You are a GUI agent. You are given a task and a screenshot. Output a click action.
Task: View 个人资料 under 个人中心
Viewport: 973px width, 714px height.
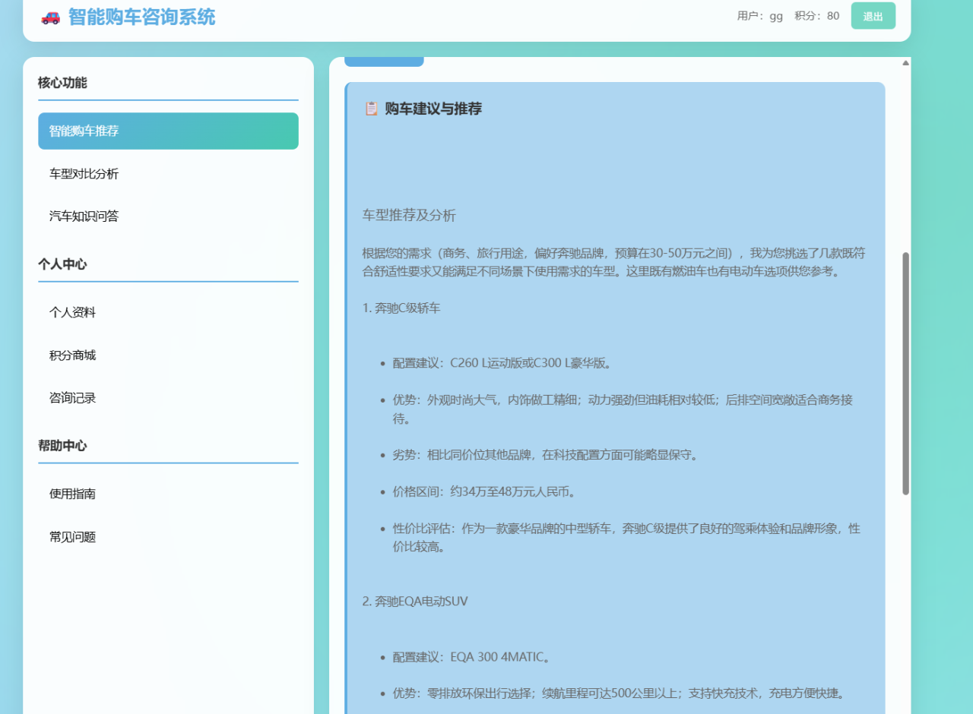71,312
